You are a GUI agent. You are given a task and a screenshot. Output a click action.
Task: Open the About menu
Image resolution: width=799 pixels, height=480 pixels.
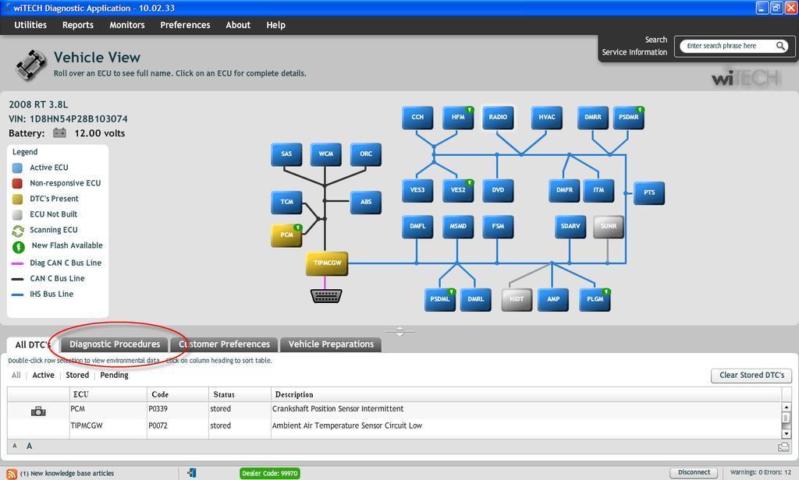(238, 25)
